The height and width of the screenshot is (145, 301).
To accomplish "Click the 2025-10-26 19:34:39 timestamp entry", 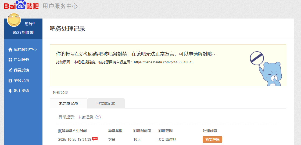I will tap(75, 140).
